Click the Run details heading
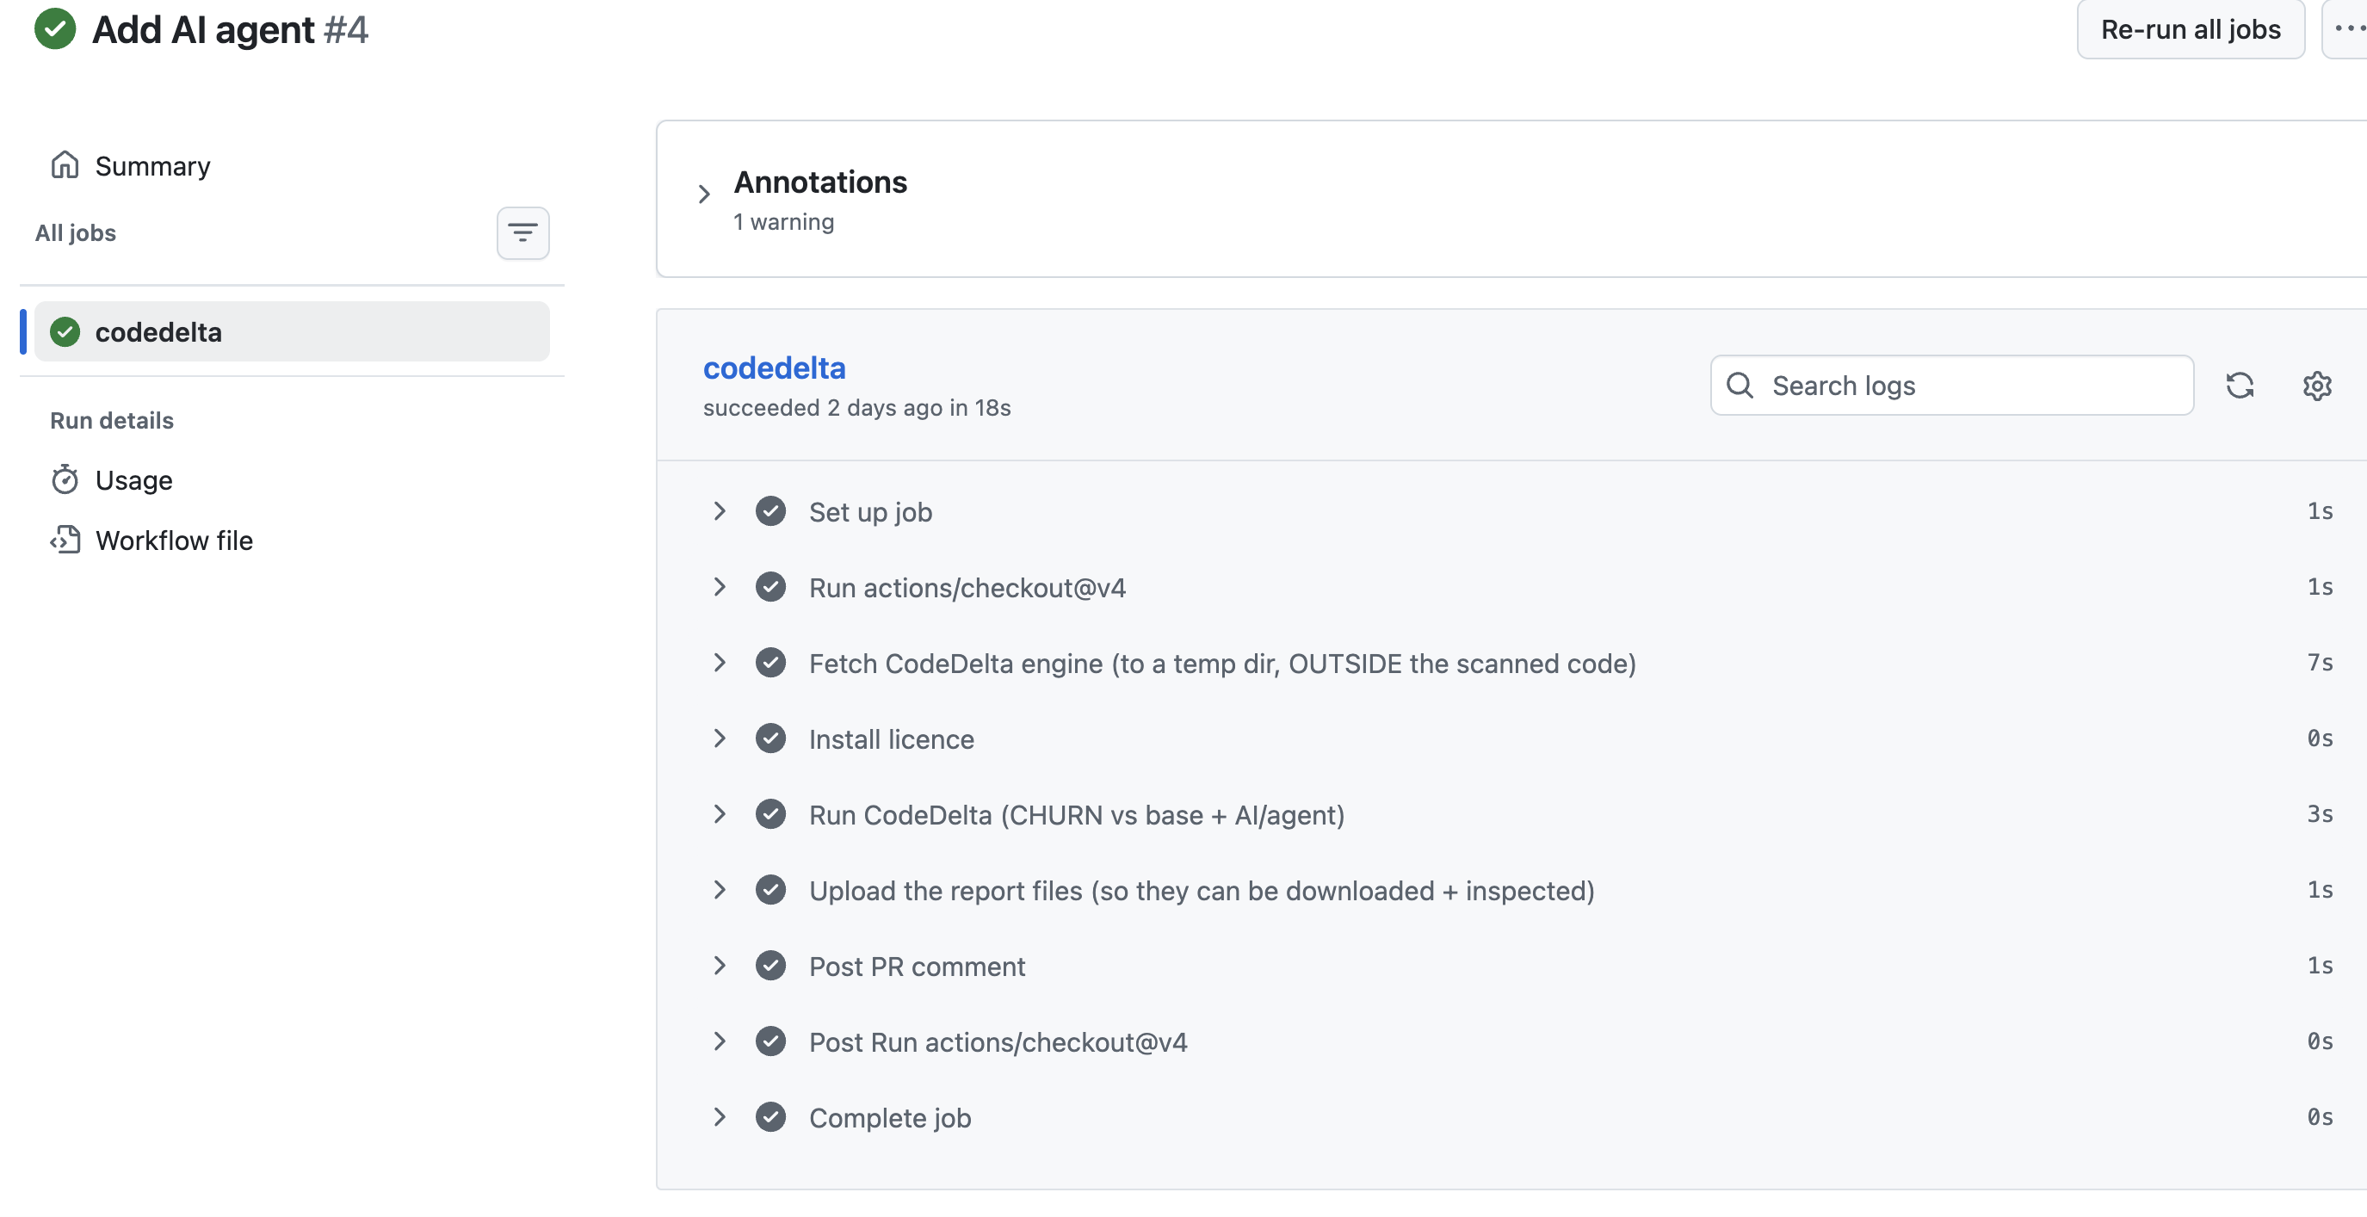The image size is (2367, 1217). click(111, 421)
